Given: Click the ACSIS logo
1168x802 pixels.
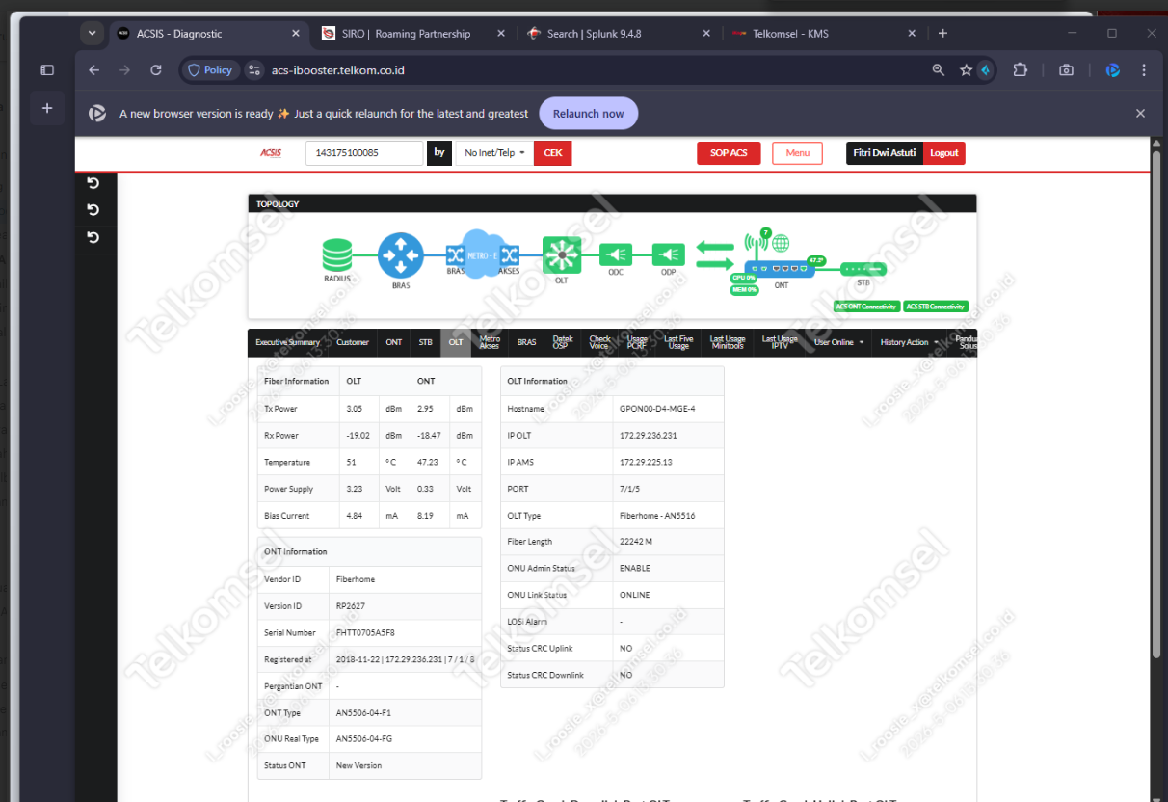Looking at the screenshot, I should coord(271,153).
